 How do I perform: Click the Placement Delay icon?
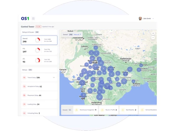coord(24,95)
